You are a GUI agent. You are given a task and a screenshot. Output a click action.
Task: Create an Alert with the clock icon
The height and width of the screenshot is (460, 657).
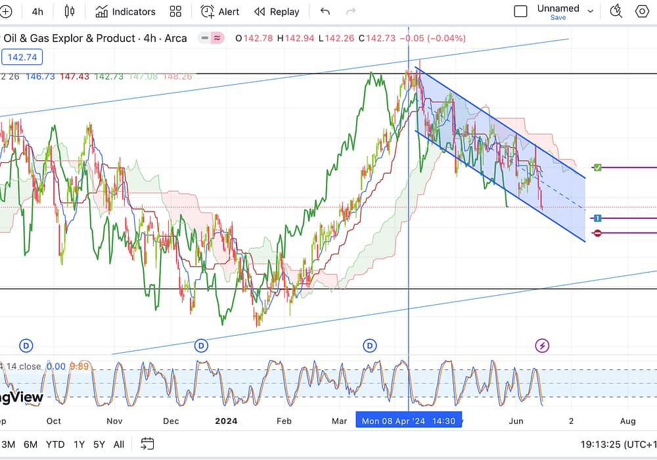(x=220, y=11)
